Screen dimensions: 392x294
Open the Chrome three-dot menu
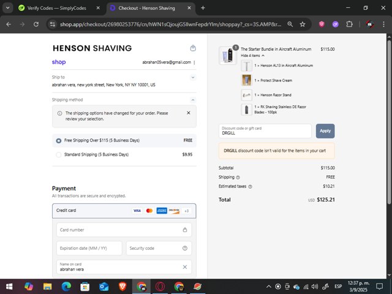383,24
